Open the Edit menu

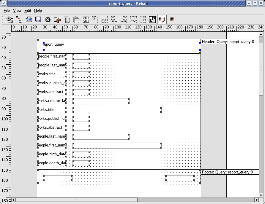click(x=28, y=10)
